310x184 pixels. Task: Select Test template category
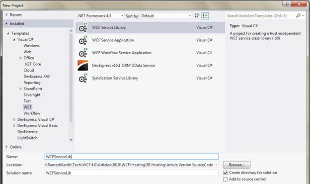27,101
